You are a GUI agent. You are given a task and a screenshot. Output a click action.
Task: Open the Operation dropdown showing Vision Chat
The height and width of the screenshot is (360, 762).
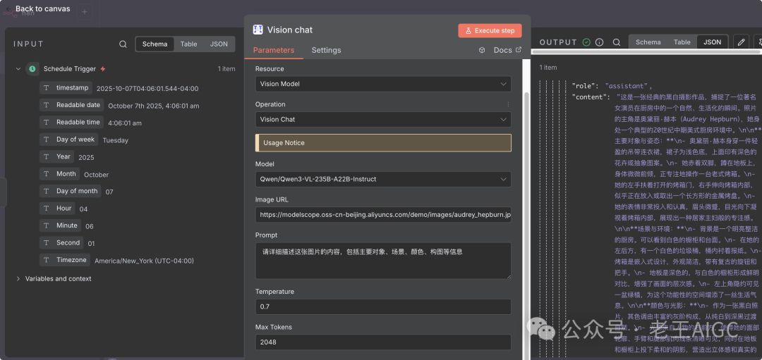click(383, 119)
